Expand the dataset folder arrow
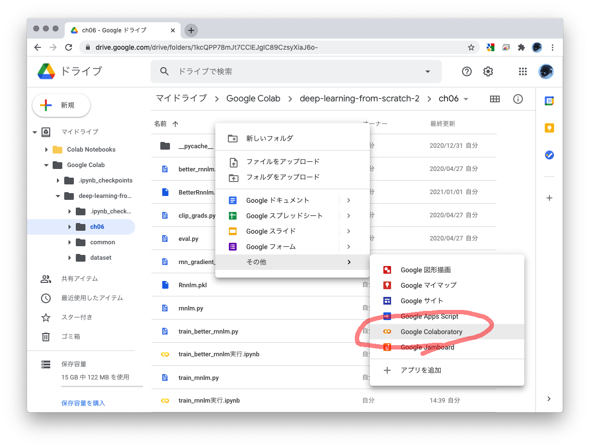The height and width of the screenshot is (448, 590). pos(70,258)
